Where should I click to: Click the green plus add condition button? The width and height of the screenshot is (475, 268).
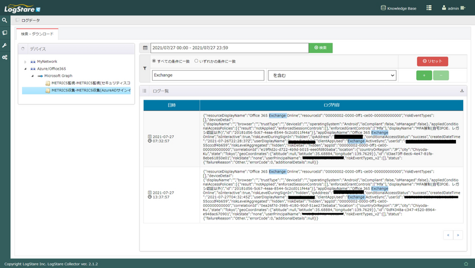[423, 75]
